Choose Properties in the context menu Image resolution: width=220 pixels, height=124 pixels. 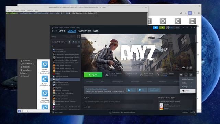coord(187,91)
